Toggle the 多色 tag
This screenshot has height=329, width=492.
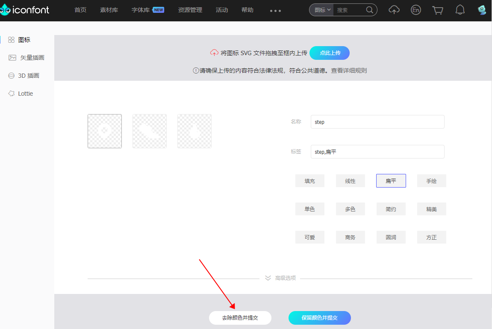point(350,209)
